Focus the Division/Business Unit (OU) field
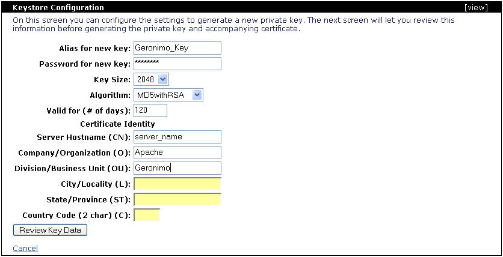 tap(177, 168)
